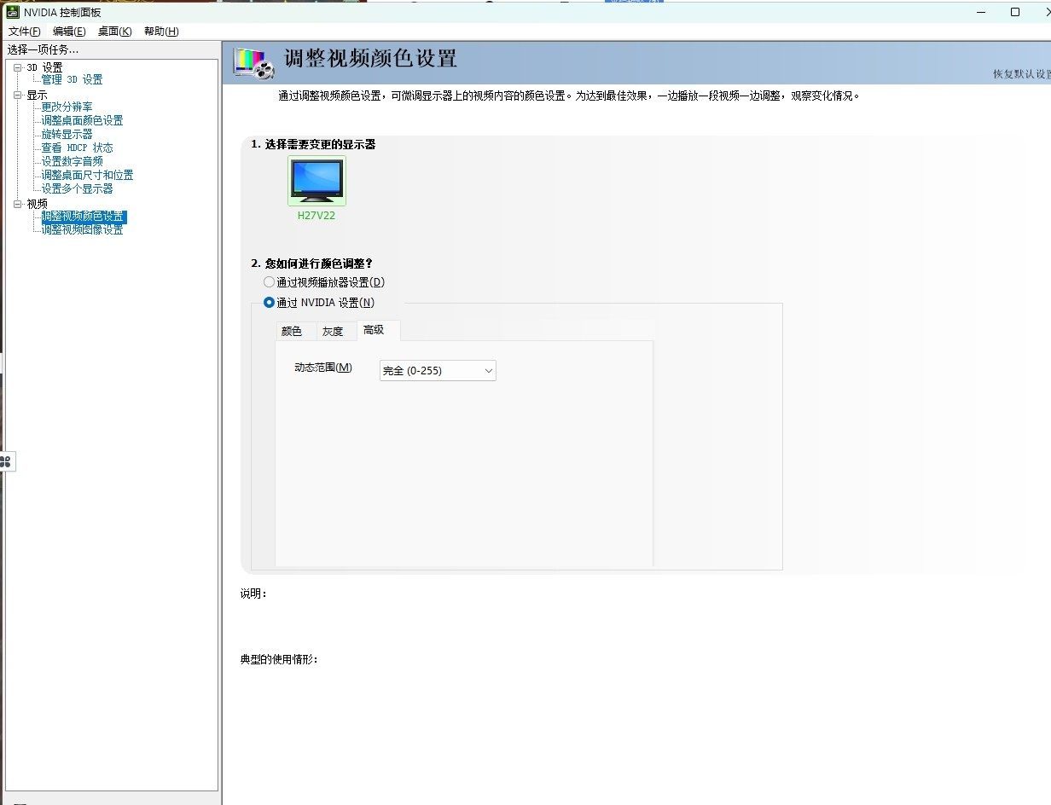Open 更改分辨率 page
The height and width of the screenshot is (805, 1051).
67,107
